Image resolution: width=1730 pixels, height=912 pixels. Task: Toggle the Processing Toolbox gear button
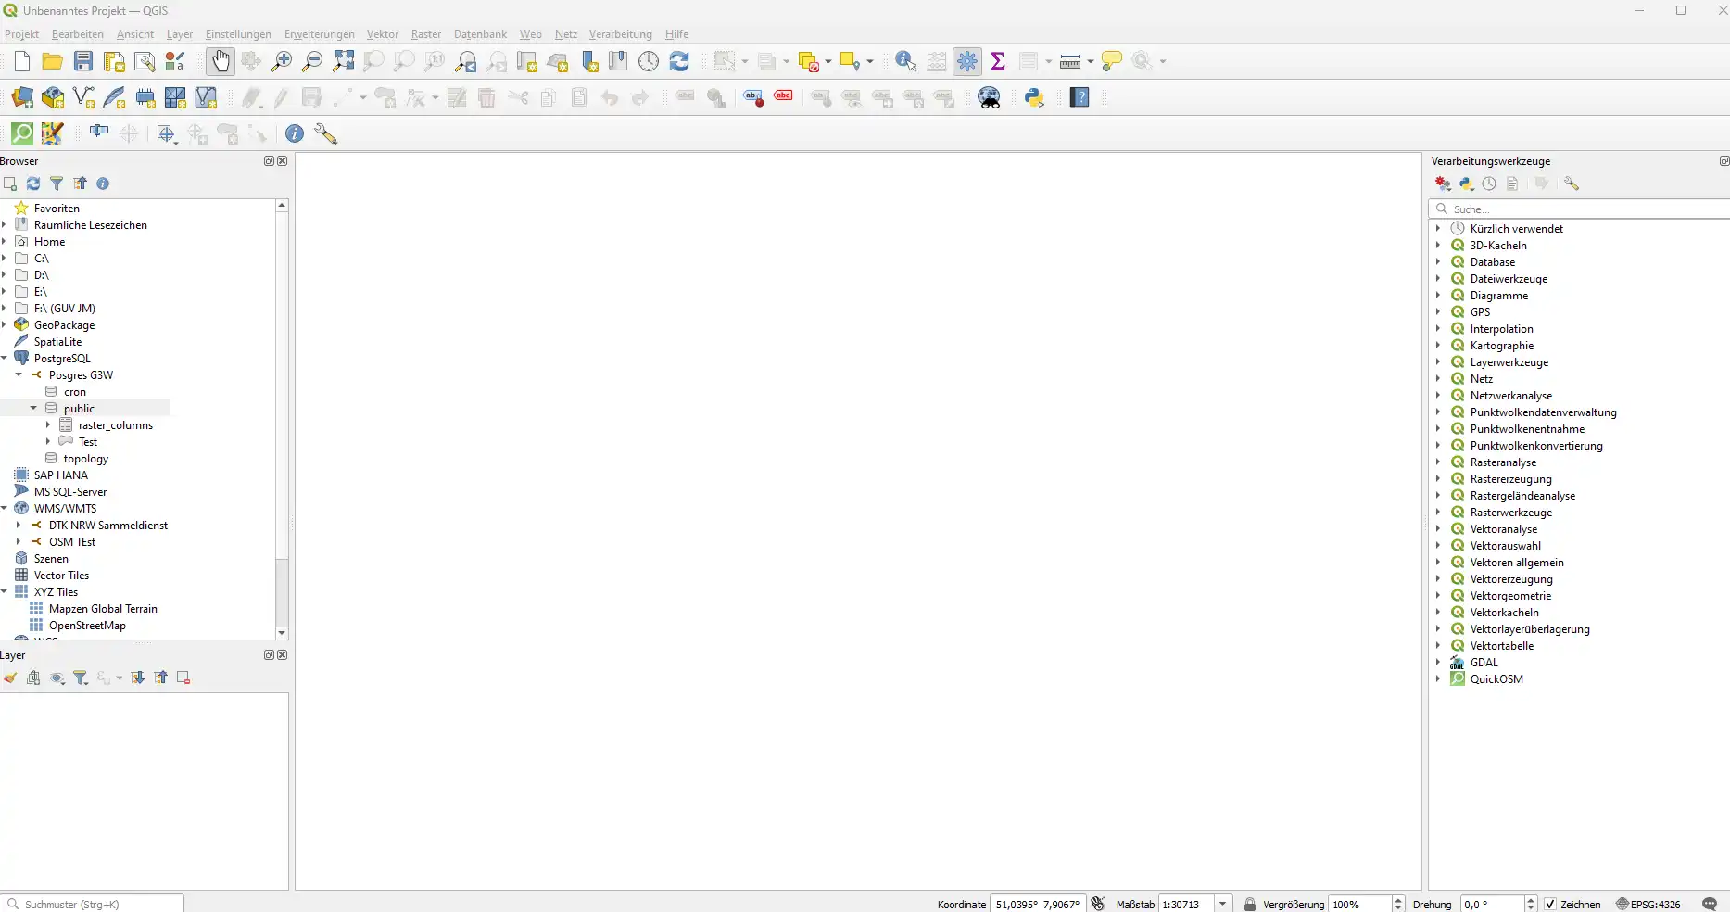pyautogui.click(x=967, y=61)
